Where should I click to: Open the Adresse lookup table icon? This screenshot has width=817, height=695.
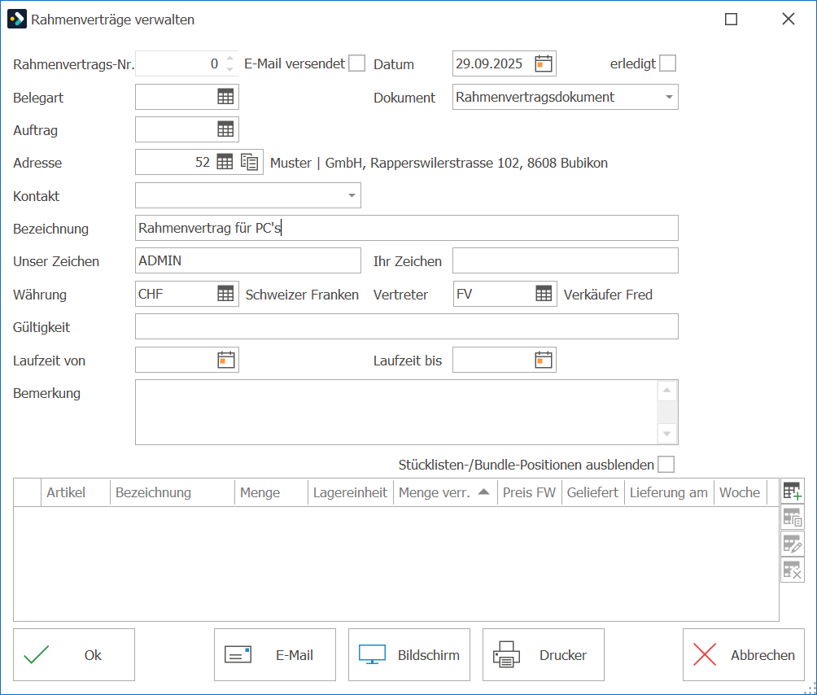(x=225, y=162)
